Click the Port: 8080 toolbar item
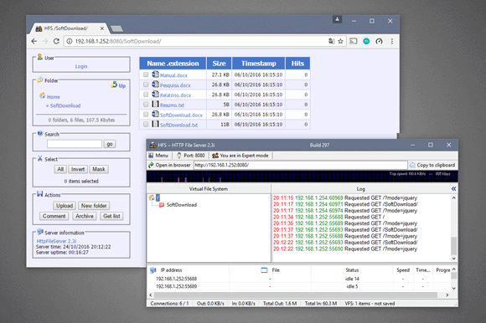The width and height of the screenshot is (486, 323). pos(191,156)
